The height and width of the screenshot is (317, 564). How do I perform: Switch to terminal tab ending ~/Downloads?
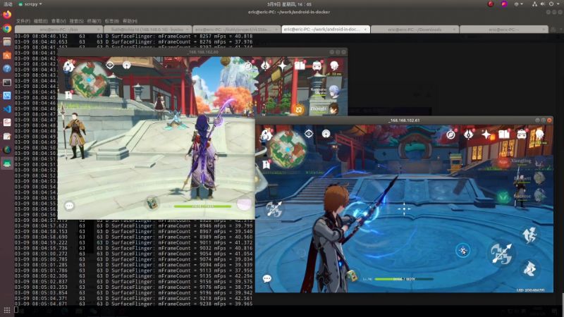[x=415, y=30]
